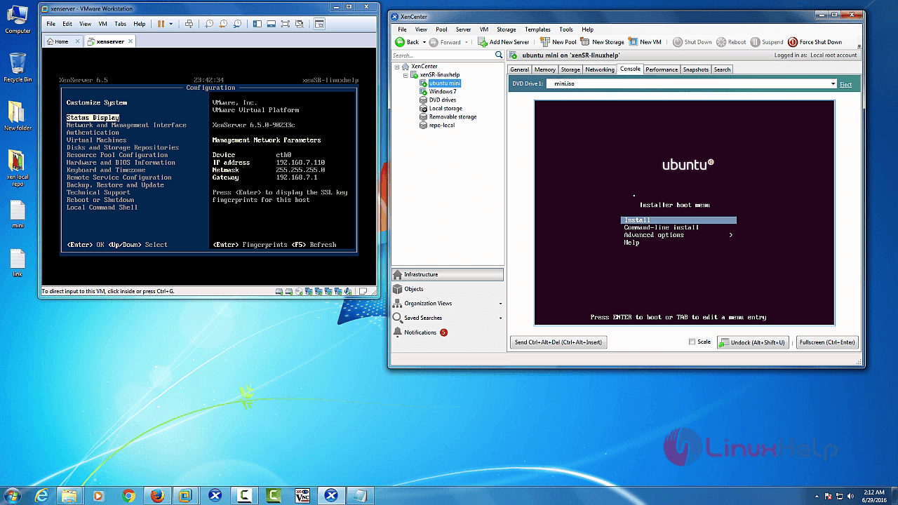
Task: Click the Suspend toolbar button in XenCenter
Action: 767,42
